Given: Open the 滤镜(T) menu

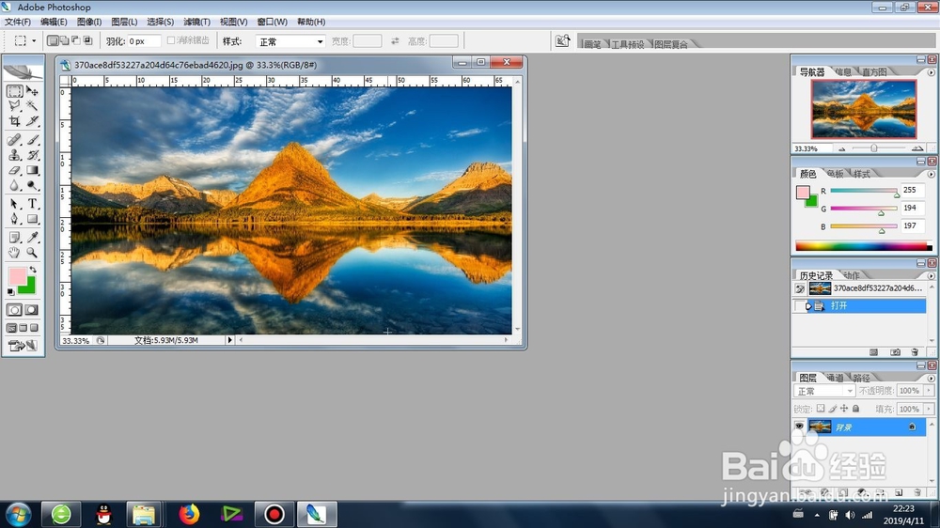Looking at the screenshot, I should click(x=196, y=22).
